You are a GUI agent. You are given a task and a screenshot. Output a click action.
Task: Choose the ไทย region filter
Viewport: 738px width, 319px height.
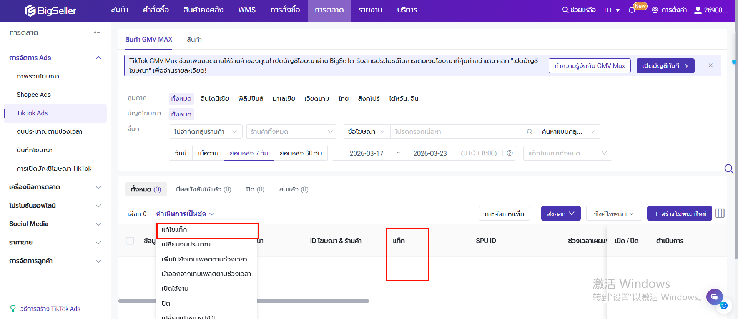click(343, 98)
